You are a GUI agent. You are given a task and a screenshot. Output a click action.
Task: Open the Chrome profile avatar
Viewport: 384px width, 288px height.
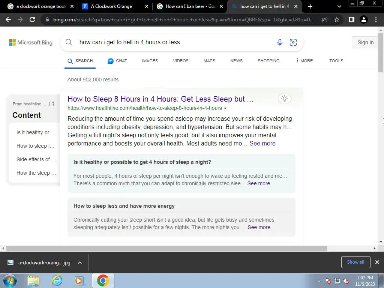364,19
